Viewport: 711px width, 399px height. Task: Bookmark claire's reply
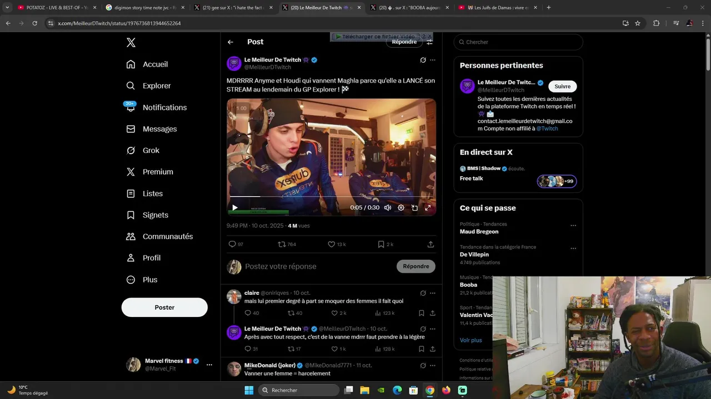tap(422, 313)
